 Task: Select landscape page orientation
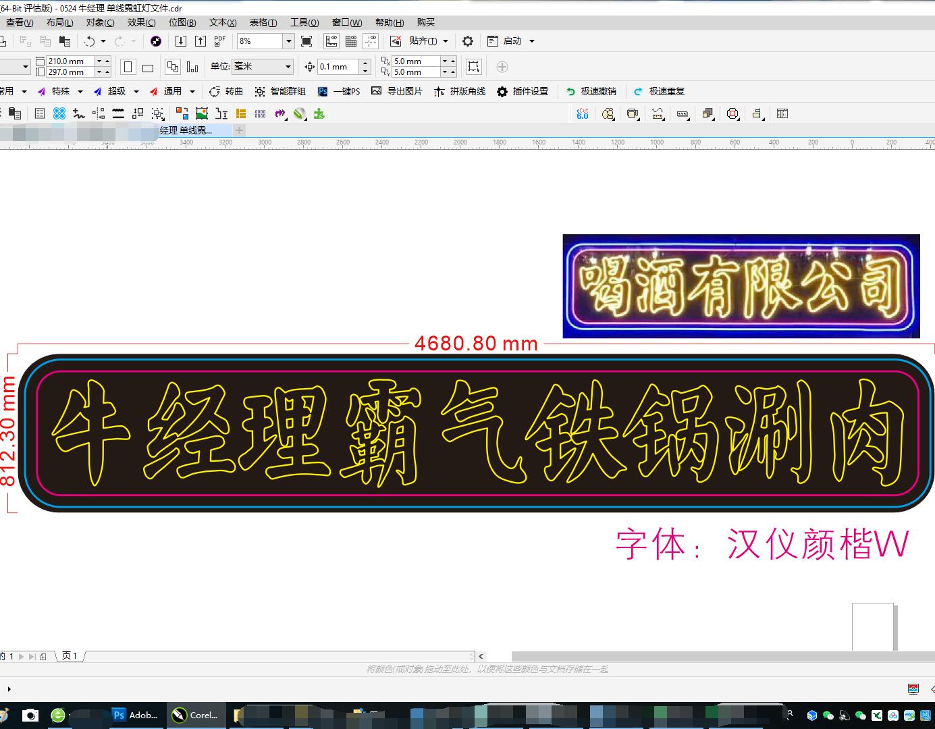click(x=148, y=67)
